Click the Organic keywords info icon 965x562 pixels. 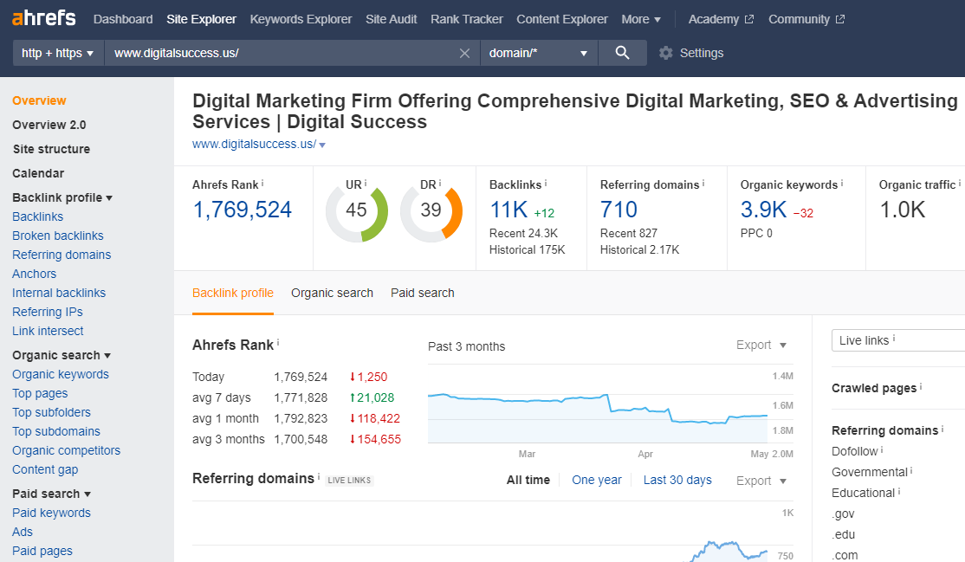tap(842, 183)
